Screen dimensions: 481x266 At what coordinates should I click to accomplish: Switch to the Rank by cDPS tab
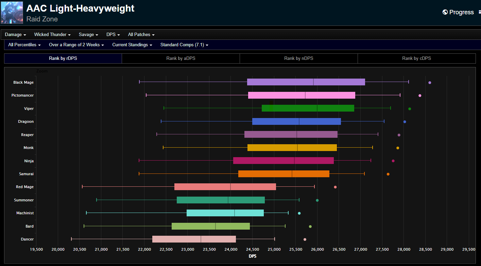(417, 59)
